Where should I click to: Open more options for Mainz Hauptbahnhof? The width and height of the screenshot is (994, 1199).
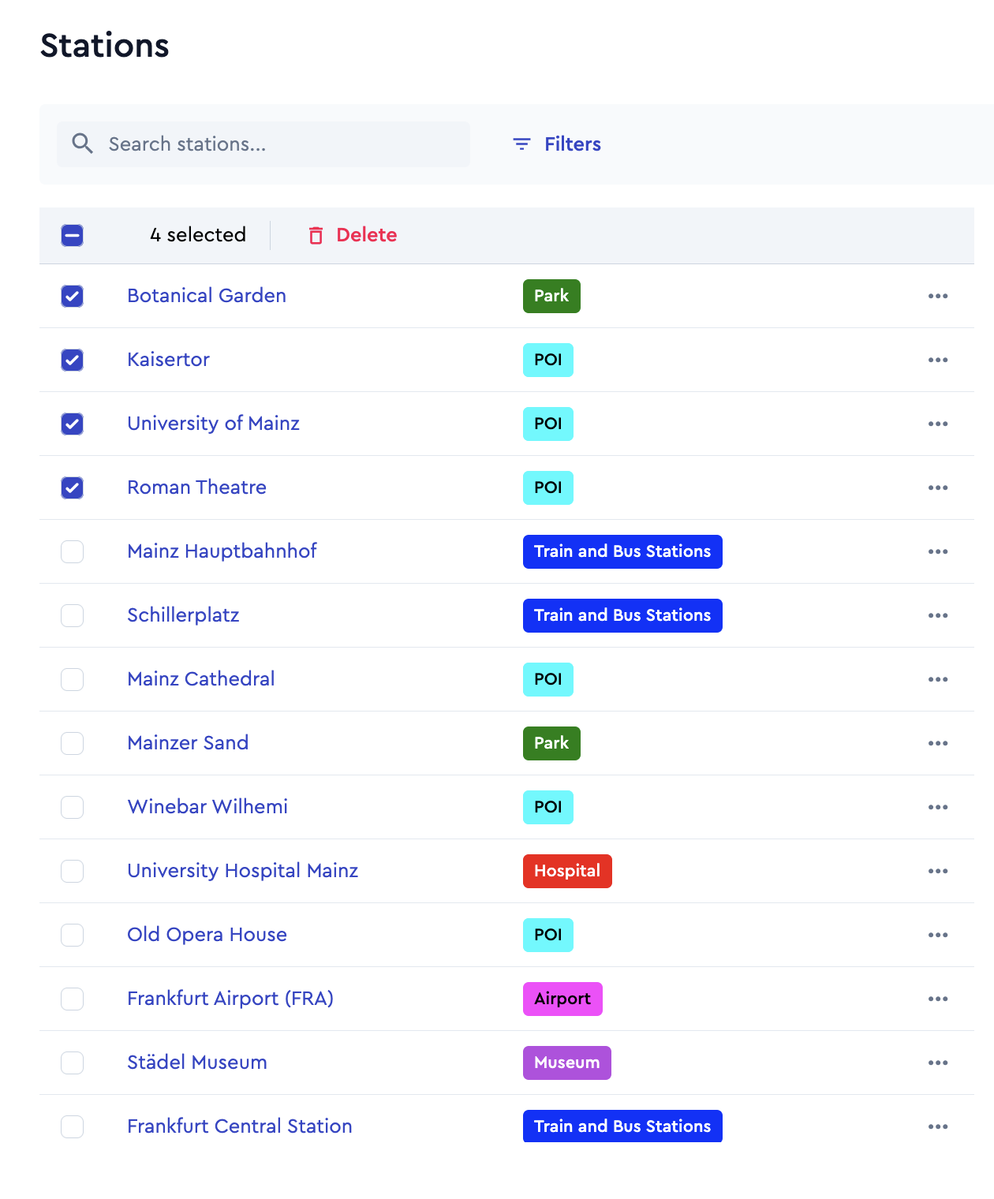coord(938,551)
